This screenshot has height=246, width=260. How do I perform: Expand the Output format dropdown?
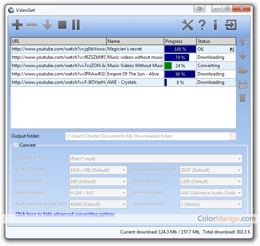coord(156,159)
